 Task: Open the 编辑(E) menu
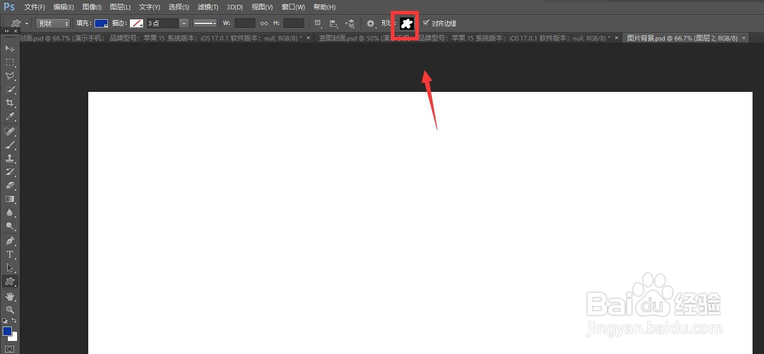click(x=63, y=7)
